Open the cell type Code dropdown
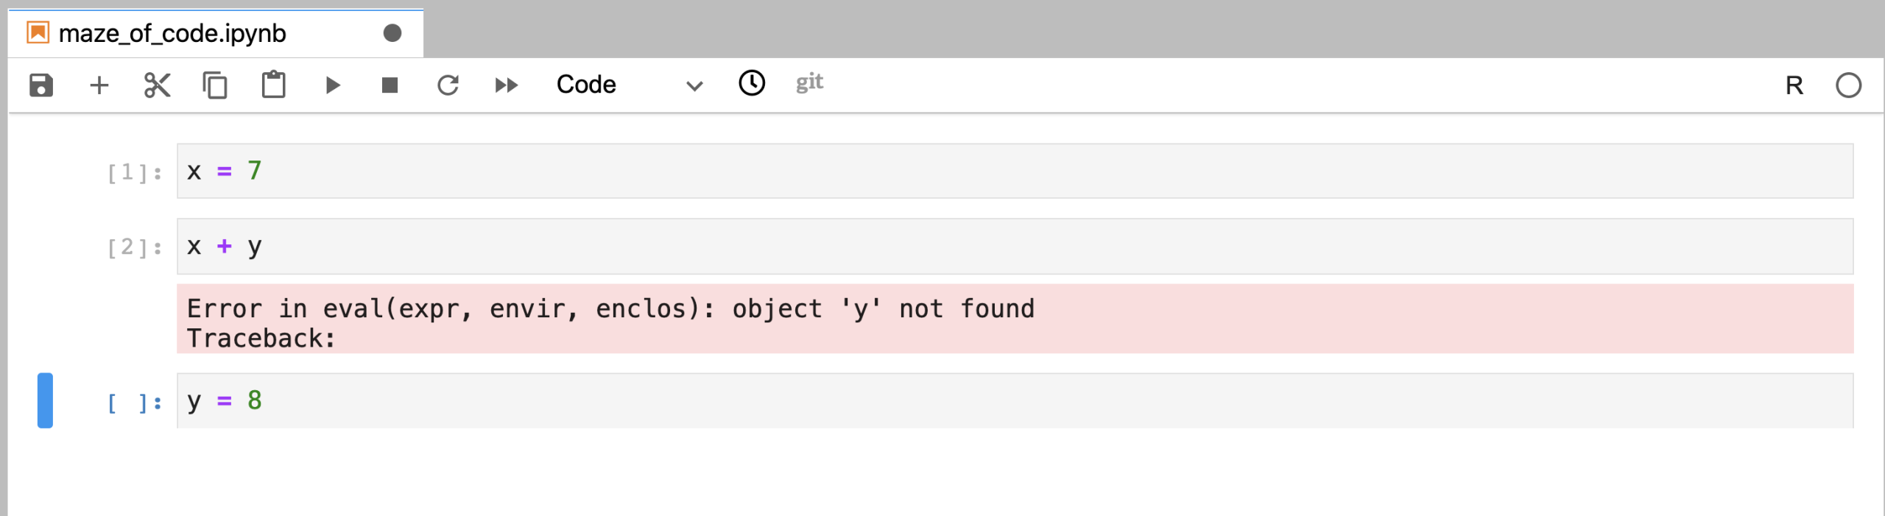 pyautogui.click(x=629, y=85)
